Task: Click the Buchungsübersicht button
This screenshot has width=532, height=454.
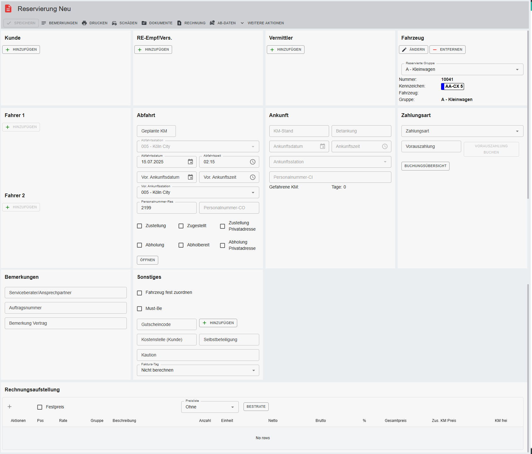Action: (425, 166)
